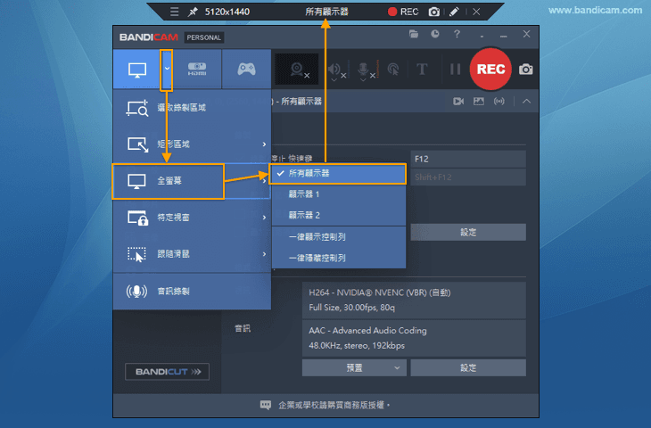Click the AAC Advanced Audio Coding box

click(x=414, y=338)
